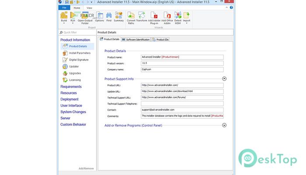Open the Licensing page
The height and width of the screenshot is (175, 306).
coord(75,80)
